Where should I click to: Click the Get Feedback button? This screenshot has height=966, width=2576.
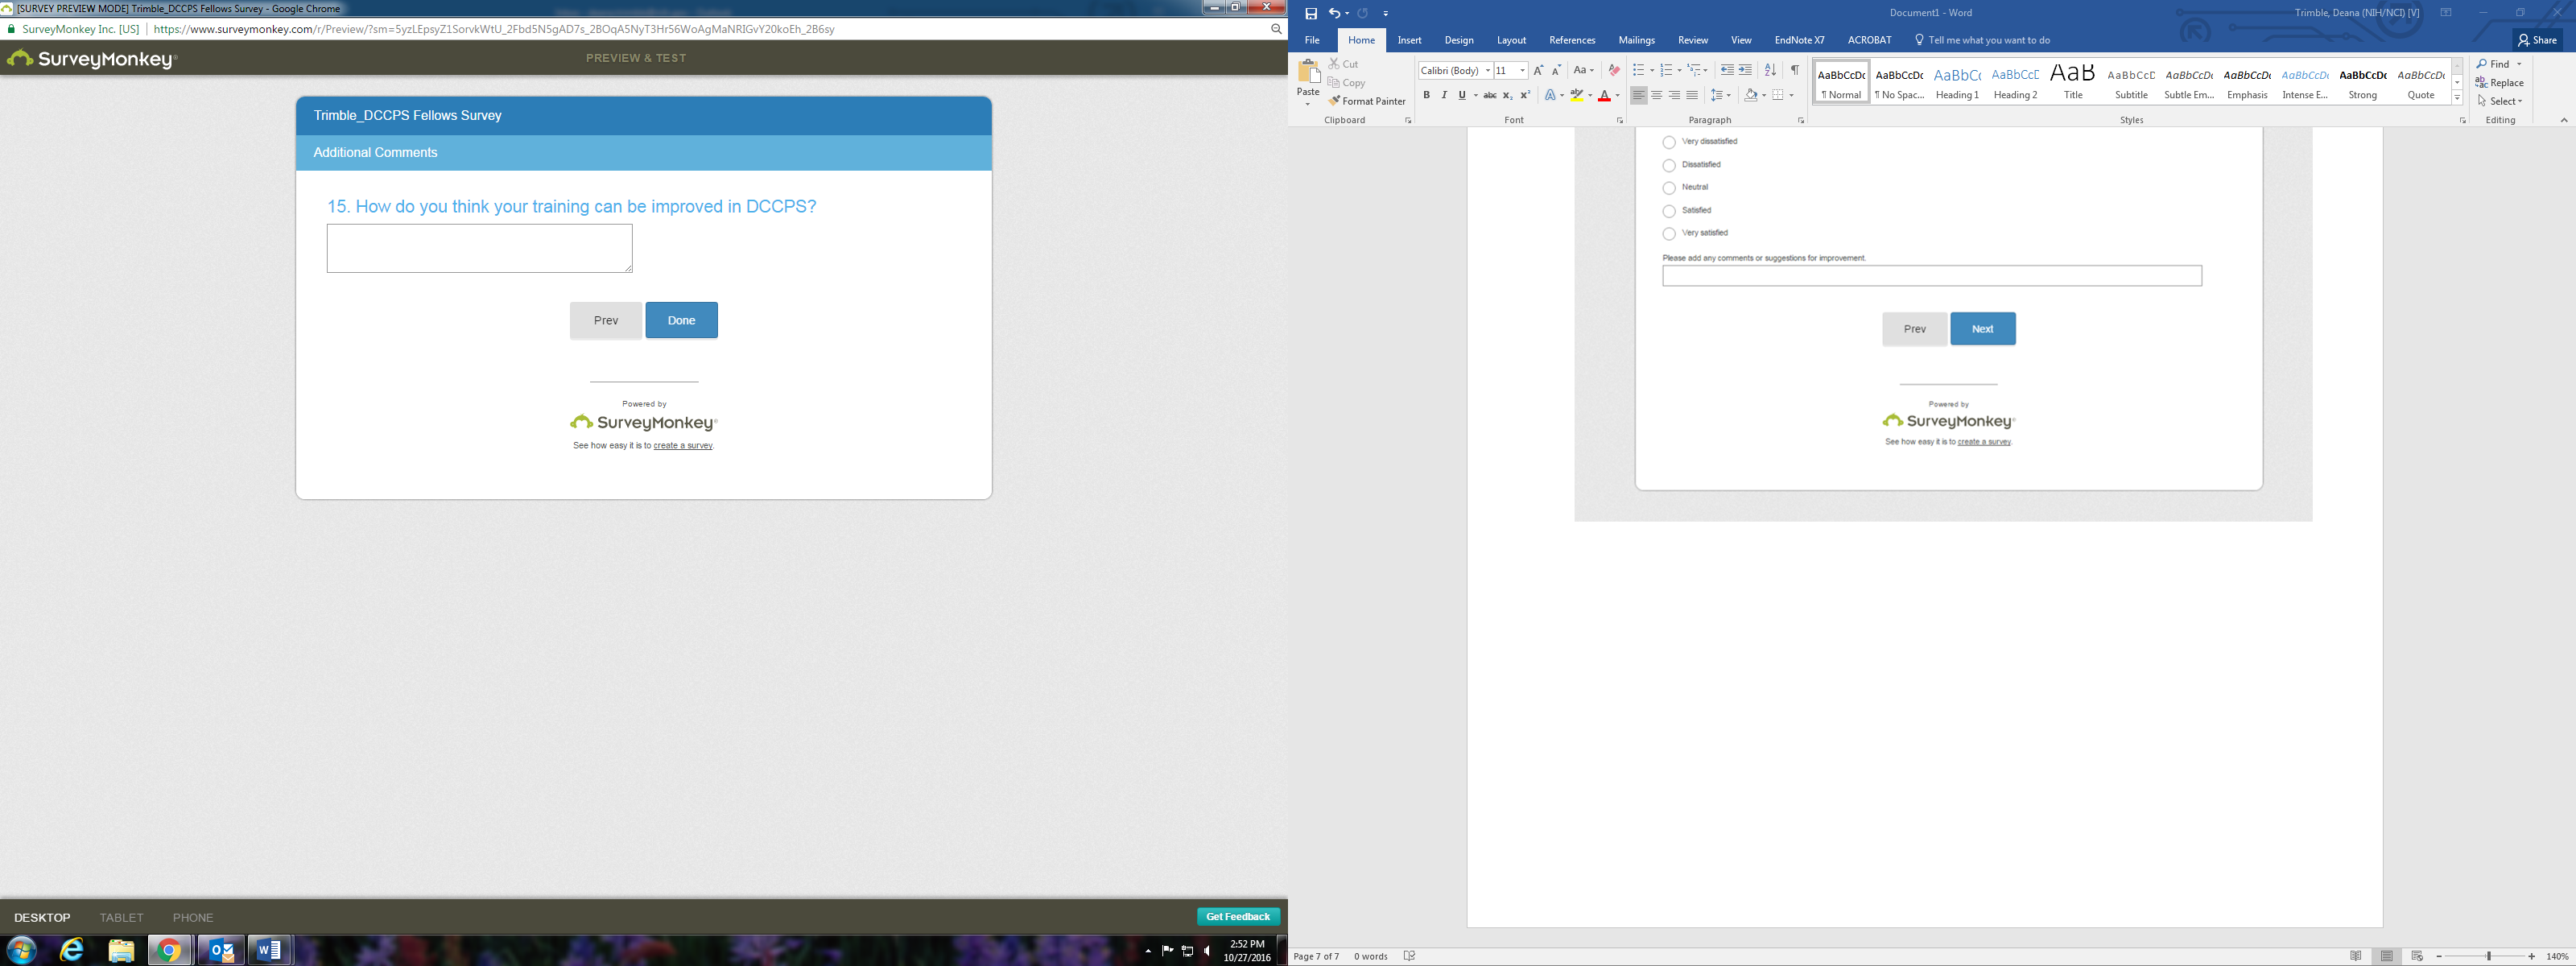click(1237, 916)
